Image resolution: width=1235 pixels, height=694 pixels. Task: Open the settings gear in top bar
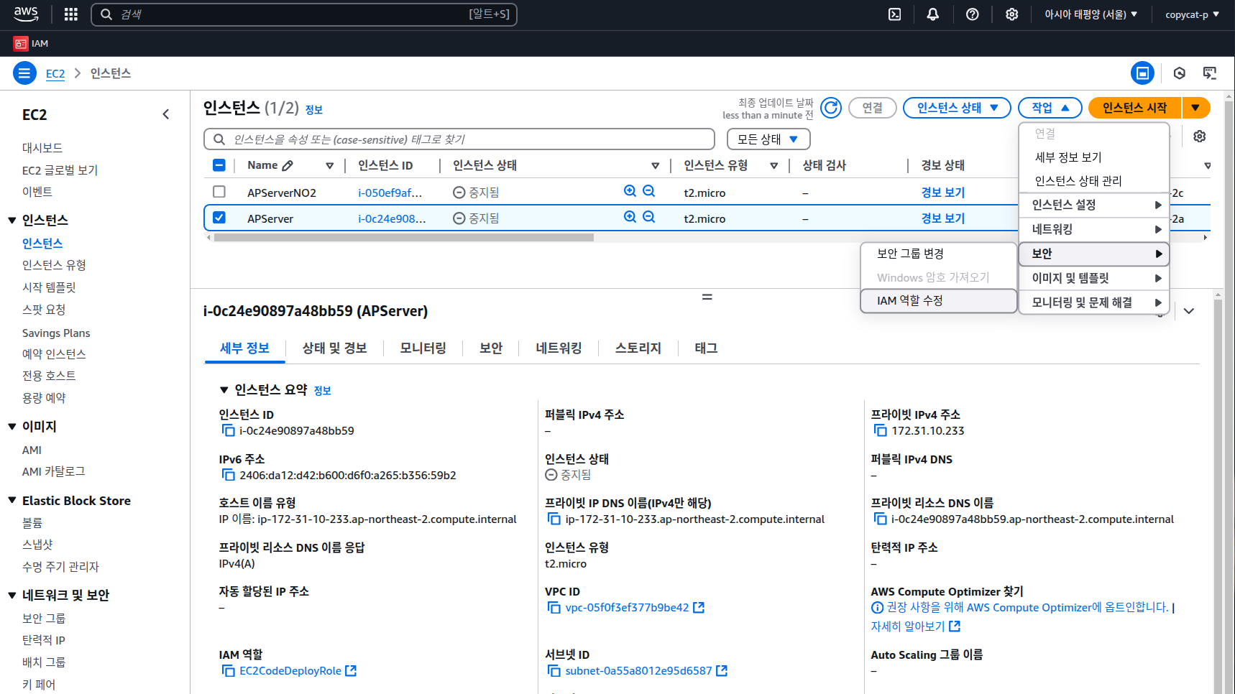[x=1011, y=14]
